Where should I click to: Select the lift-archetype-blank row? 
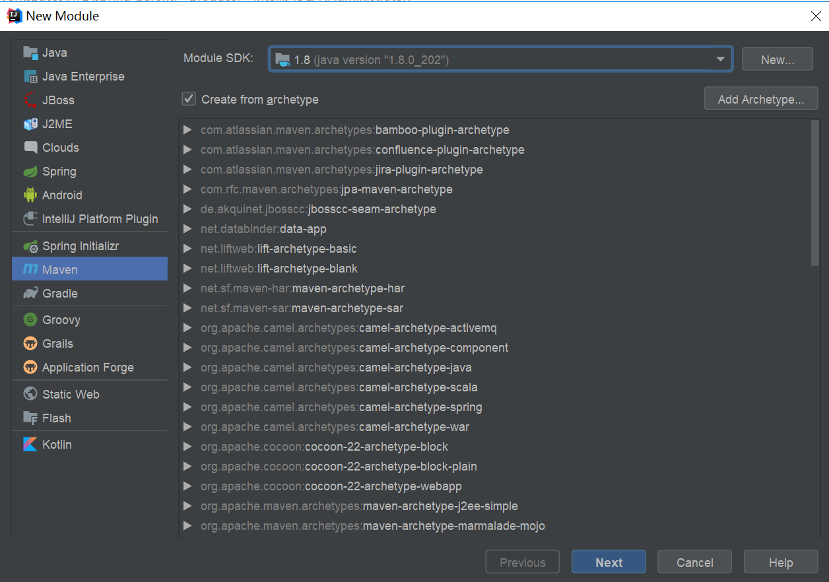494,269
